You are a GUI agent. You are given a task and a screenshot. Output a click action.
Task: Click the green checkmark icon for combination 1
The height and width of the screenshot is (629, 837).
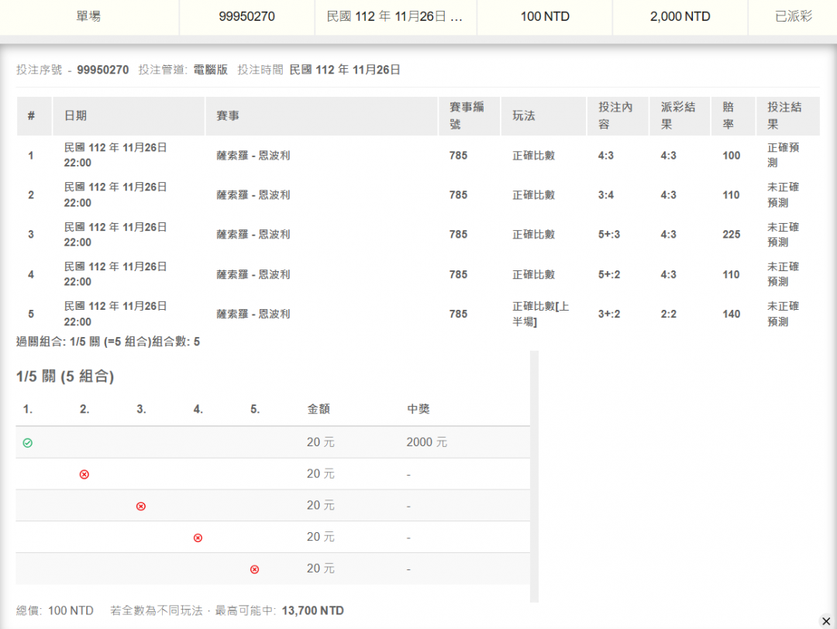point(28,443)
